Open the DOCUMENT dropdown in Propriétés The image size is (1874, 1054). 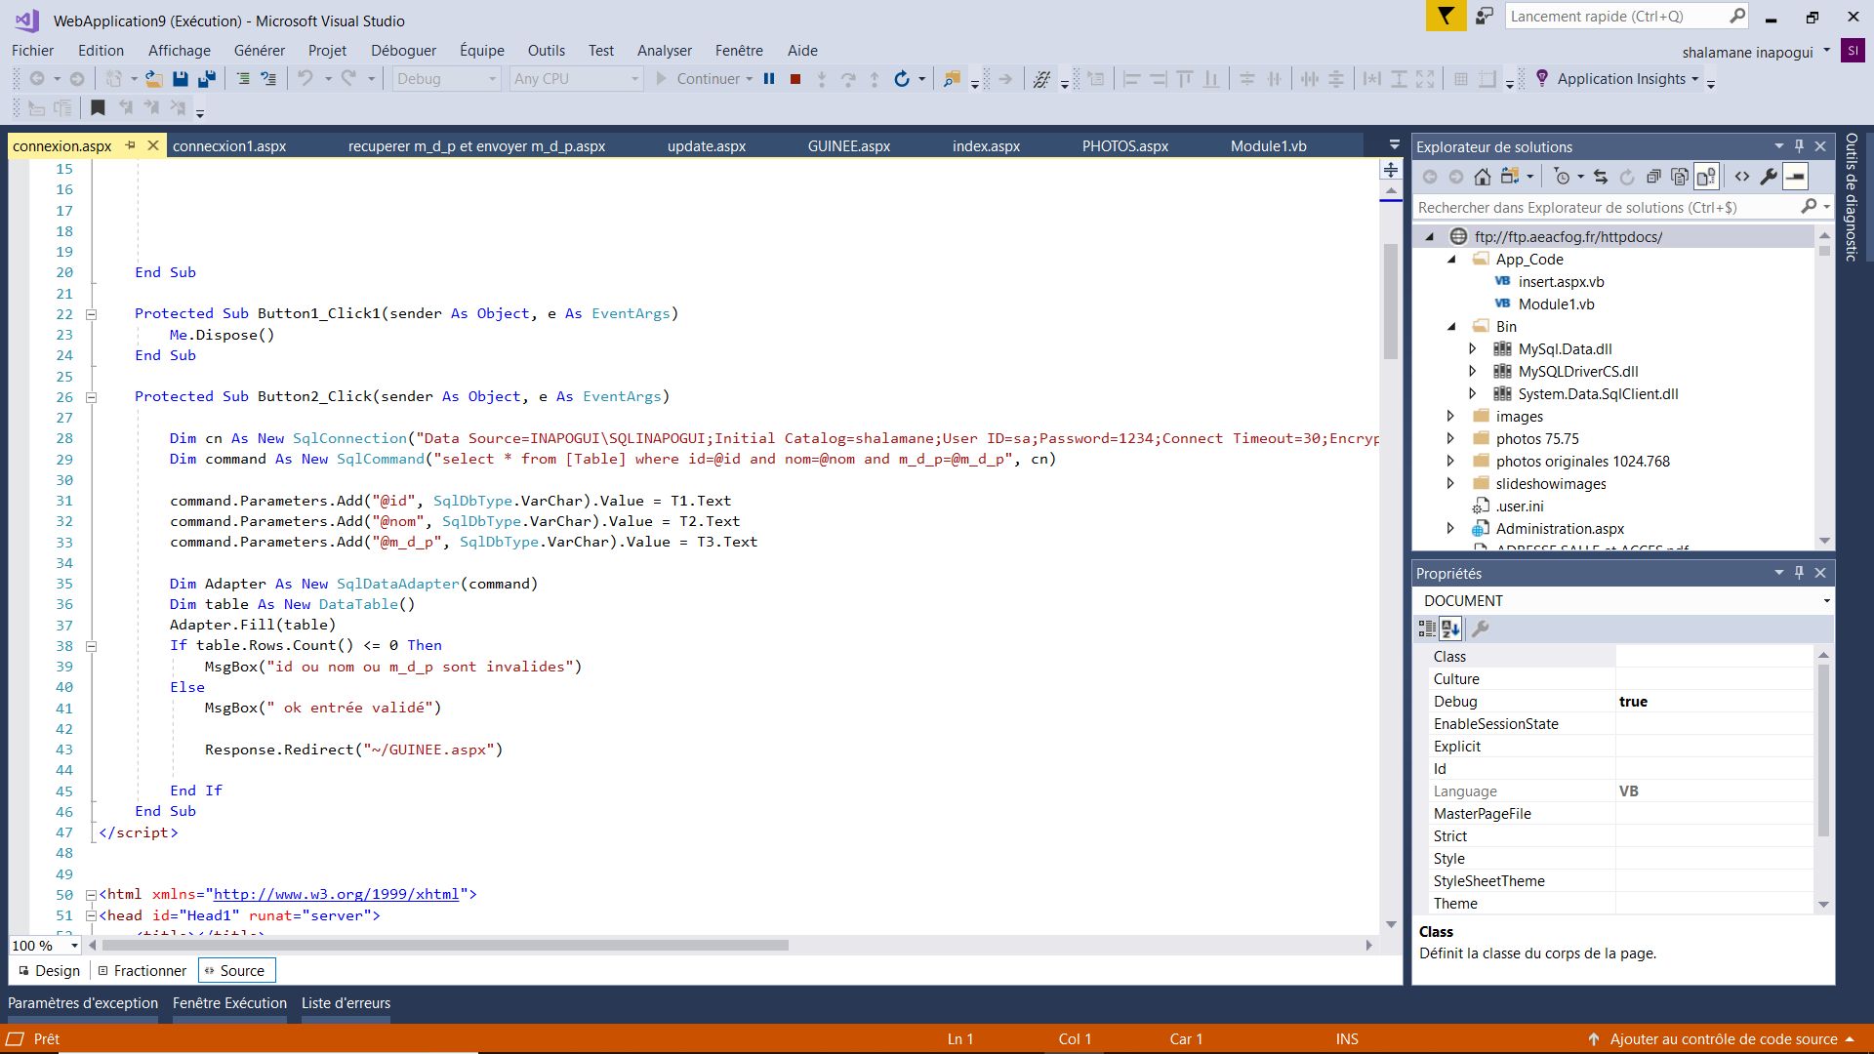click(1624, 601)
